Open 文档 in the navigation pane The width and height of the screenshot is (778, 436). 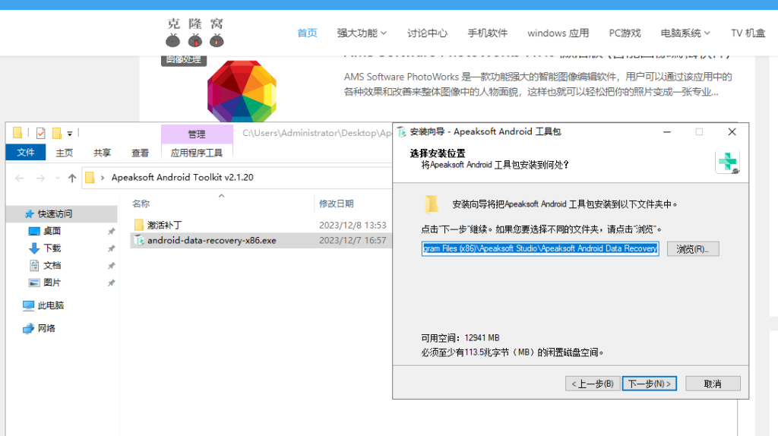pyautogui.click(x=52, y=265)
